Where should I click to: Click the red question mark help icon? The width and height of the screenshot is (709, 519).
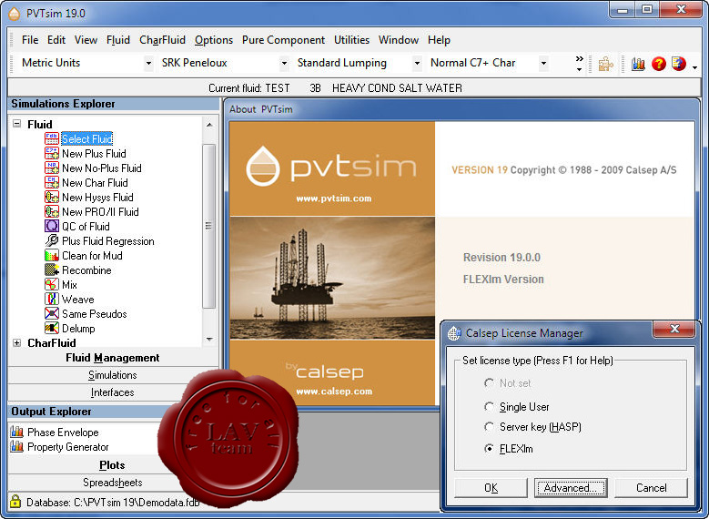[x=659, y=64]
